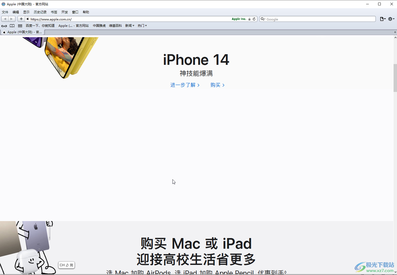Open the 窗口 menu

pos(75,12)
